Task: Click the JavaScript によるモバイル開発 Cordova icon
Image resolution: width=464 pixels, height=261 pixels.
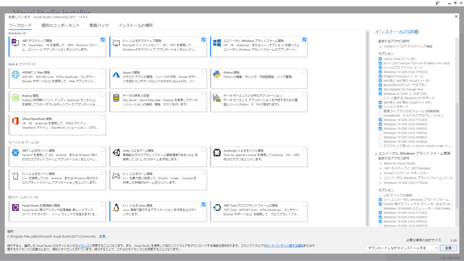Action: tap(217, 153)
